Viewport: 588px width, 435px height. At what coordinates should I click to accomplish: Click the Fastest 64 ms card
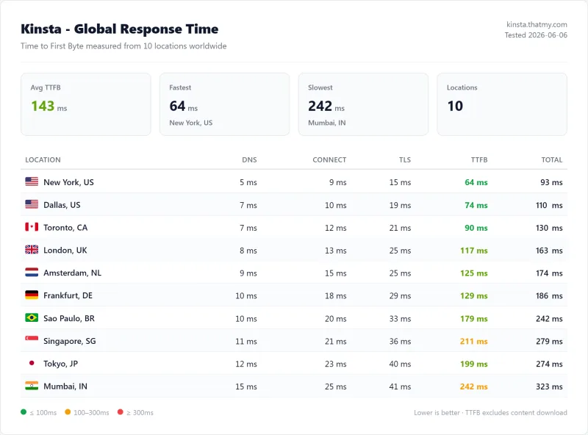(225, 104)
